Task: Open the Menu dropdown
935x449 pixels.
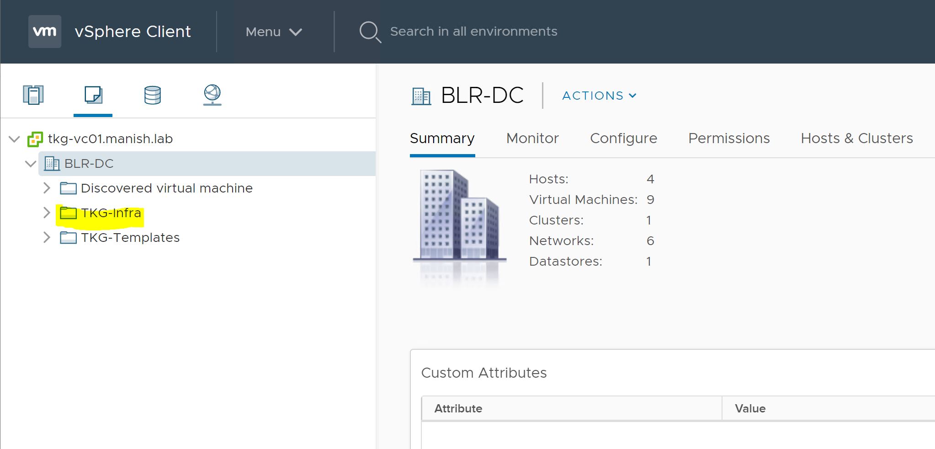Action: pos(274,32)
